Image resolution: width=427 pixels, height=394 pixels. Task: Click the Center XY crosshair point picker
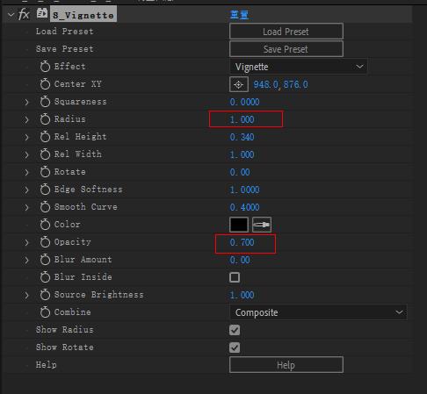[x=239, y=84]
